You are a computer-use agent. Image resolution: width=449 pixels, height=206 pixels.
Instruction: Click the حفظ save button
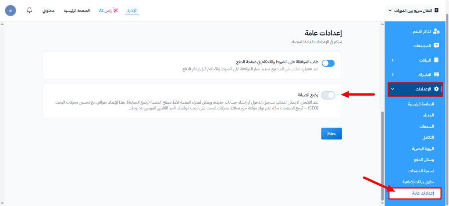pyautogui.click(x=331, y=134)
